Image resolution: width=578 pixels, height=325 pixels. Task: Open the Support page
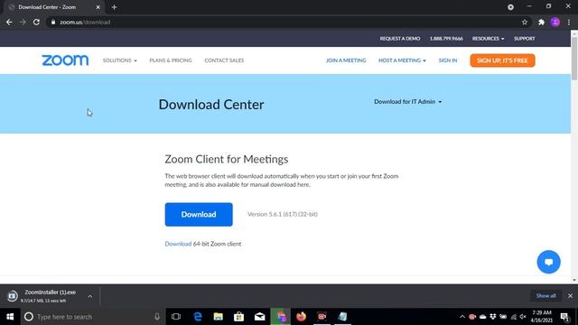[524, 38]
